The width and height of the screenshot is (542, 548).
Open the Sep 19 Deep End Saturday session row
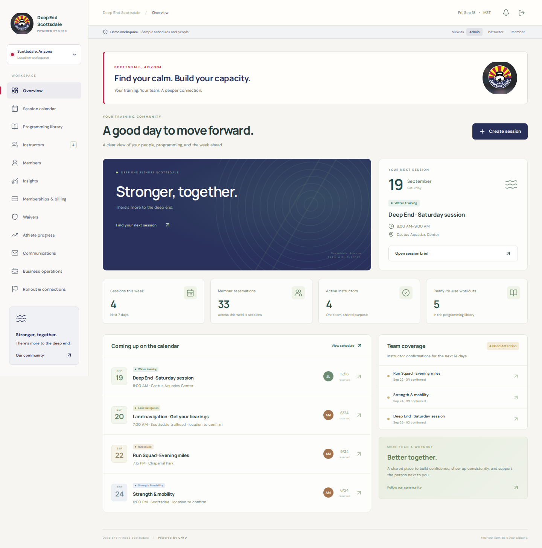coord(237,376)
